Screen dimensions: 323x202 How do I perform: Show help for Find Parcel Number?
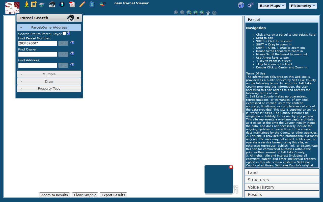tap(72, 43)
